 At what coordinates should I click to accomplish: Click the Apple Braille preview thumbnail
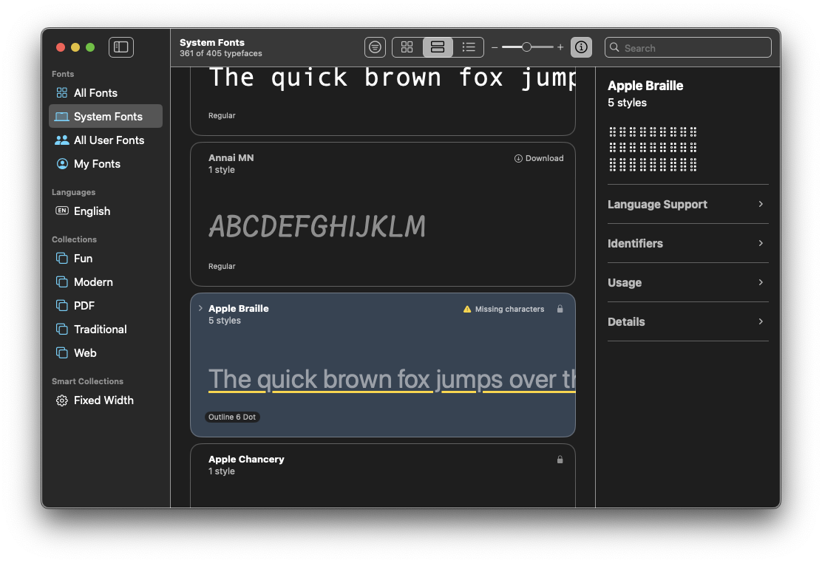(x=653, y=149)
